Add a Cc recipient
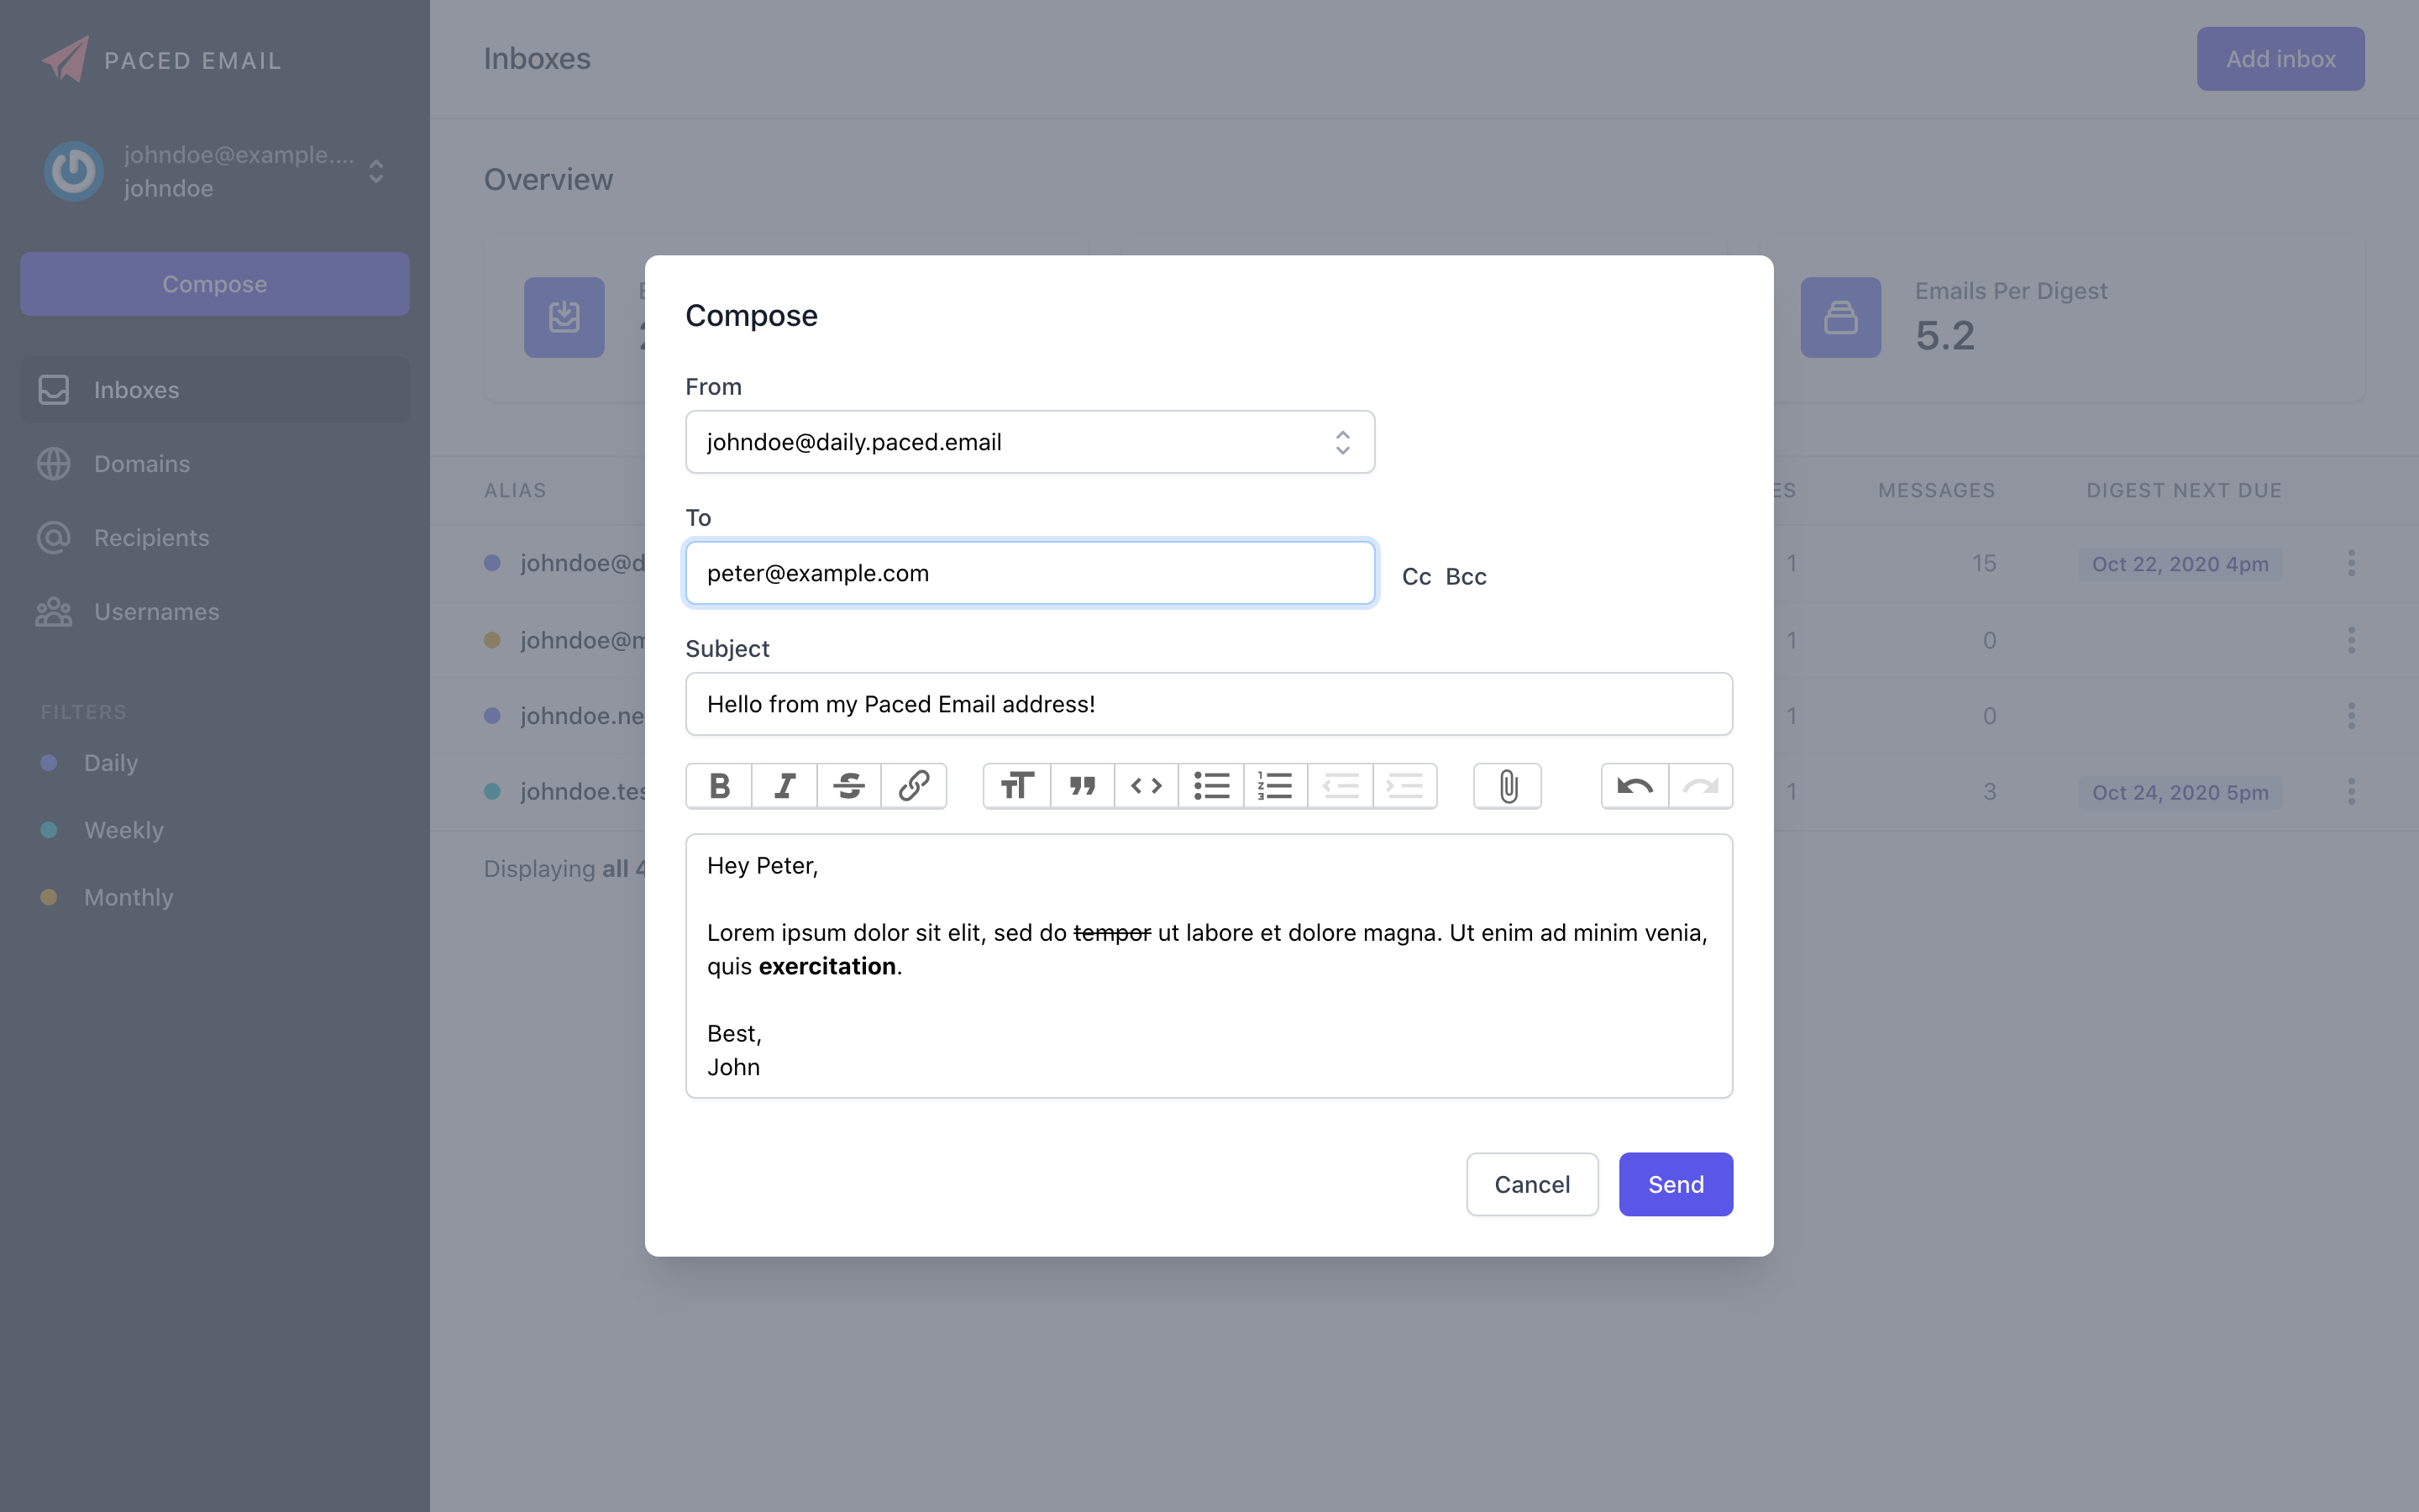 tap(1415, 576)
